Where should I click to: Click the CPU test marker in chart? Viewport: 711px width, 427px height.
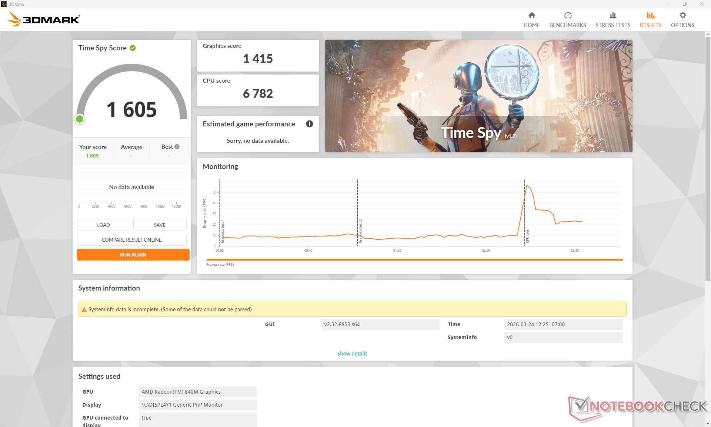[x=527, y=236]
